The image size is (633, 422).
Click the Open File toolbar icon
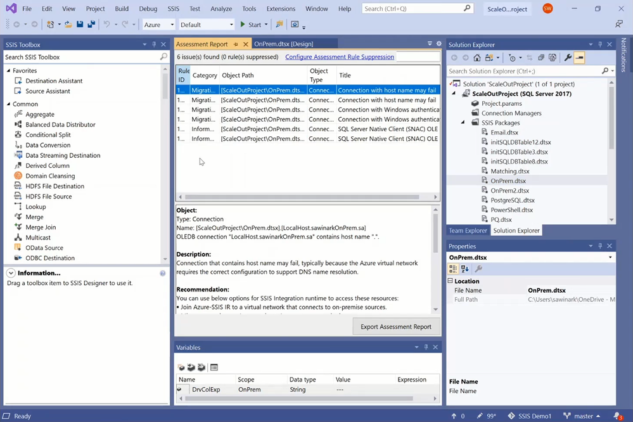click(x=68, y=25)
